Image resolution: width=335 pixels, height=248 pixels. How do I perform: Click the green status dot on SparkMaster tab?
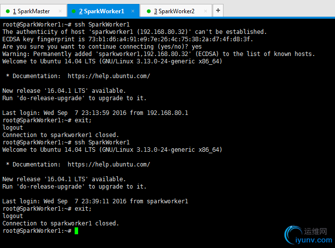click(8, 11)
